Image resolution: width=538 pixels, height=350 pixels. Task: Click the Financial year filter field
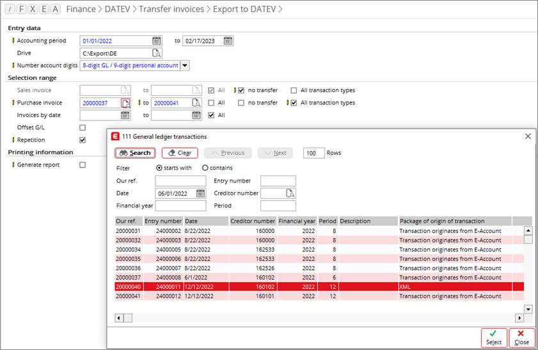[180, 205]
